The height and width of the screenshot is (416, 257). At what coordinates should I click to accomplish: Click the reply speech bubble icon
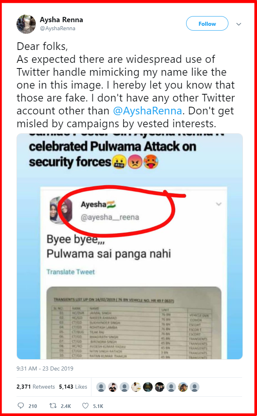tap(21, 406)
